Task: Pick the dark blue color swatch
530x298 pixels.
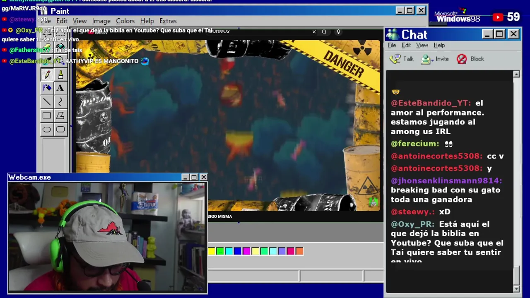Action: pos(238,251)
